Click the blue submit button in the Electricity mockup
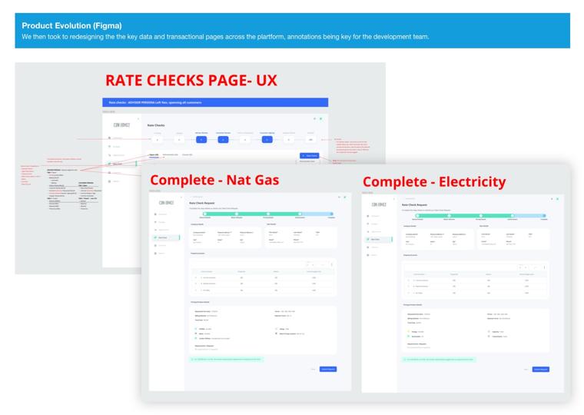The image size is (584, 415). tap(541, 369)
